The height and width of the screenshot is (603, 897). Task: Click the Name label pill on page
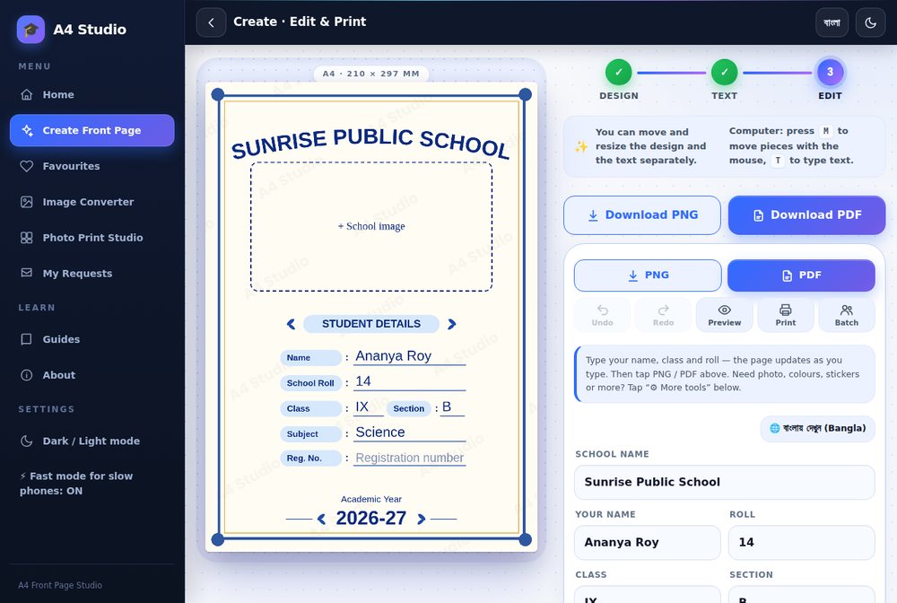coord(310,357)
